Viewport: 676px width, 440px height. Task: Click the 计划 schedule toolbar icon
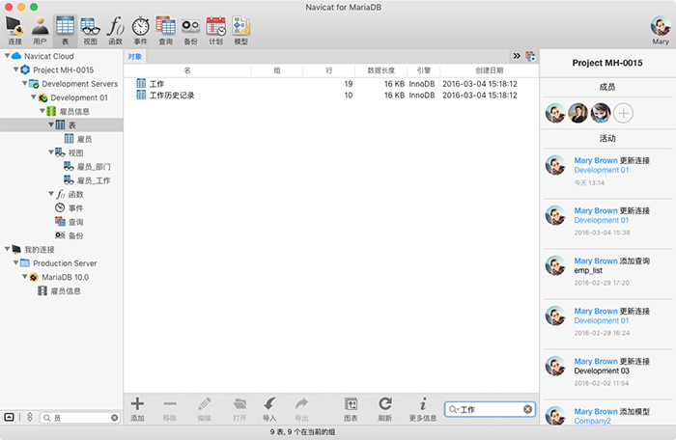(x=216, y=30)
